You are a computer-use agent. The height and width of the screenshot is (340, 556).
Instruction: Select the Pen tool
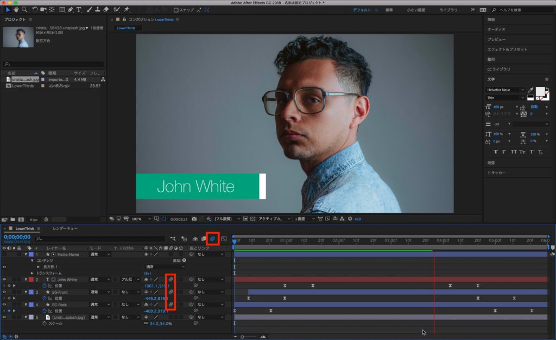(71, 10)
